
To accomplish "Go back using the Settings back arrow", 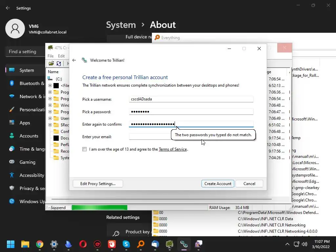I will (x=8, y=8).
